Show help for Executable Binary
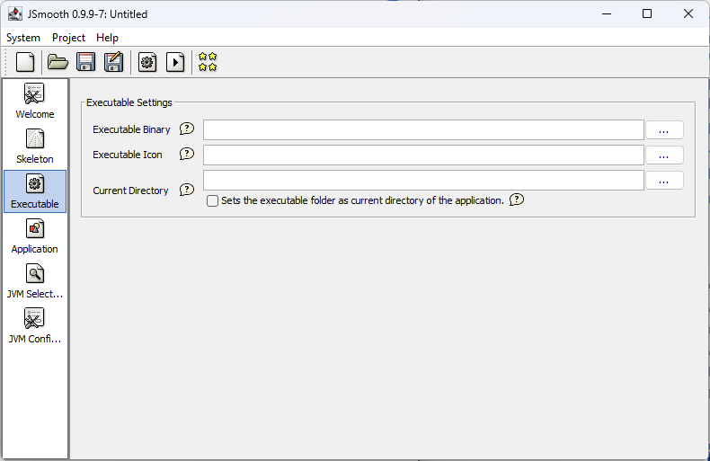Screen dimensions: 710x461 187,129
